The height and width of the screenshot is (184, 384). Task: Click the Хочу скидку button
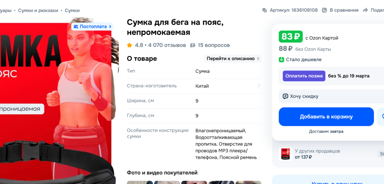332,96
